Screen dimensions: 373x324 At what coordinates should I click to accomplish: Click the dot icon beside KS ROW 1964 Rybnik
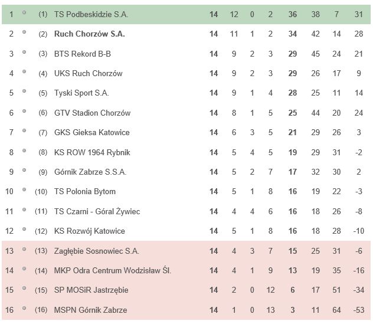coord(24,150)
